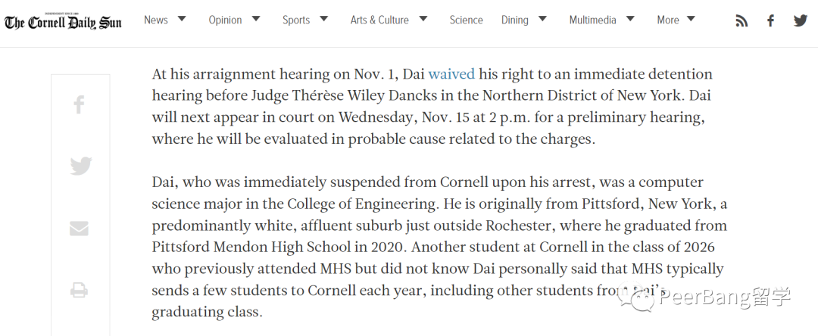Expand the Multimedia dropdown arrow
Image resolution: width=818 pixels, height=336 pixels.
(x=630, y=19)
